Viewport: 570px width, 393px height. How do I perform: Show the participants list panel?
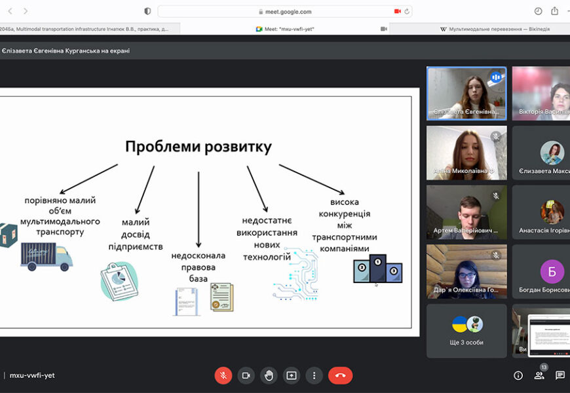point(539,375)
